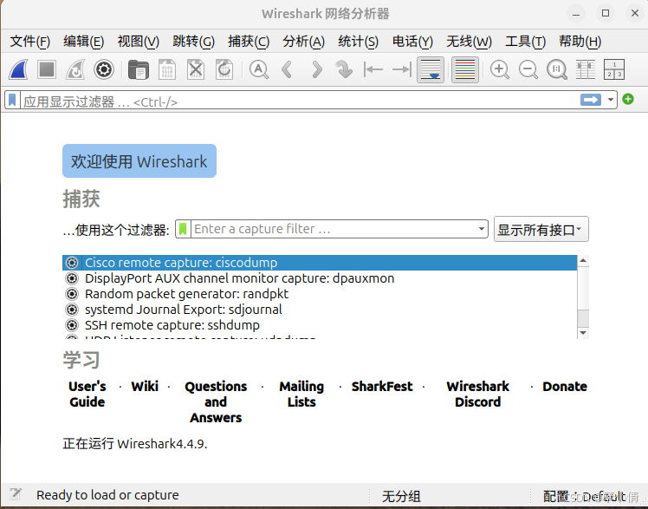The width and height of the screenshot is (648, 509).
Task: Select DisplayPort AUX channel monitor: dpauxmon
Action: (x=320, y=278)
